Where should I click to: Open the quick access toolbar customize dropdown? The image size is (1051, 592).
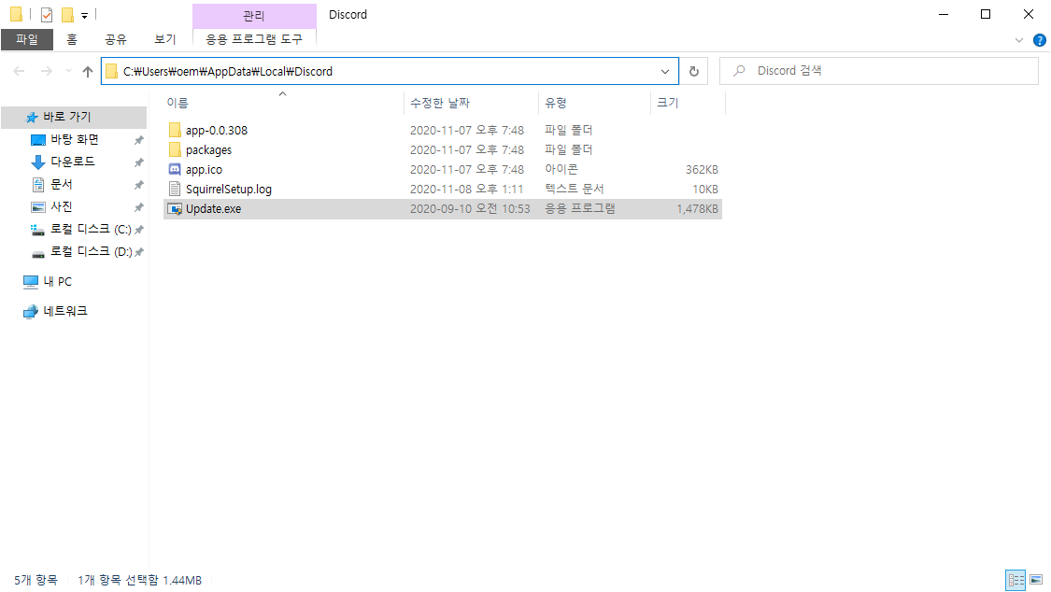tap(84, 15)
